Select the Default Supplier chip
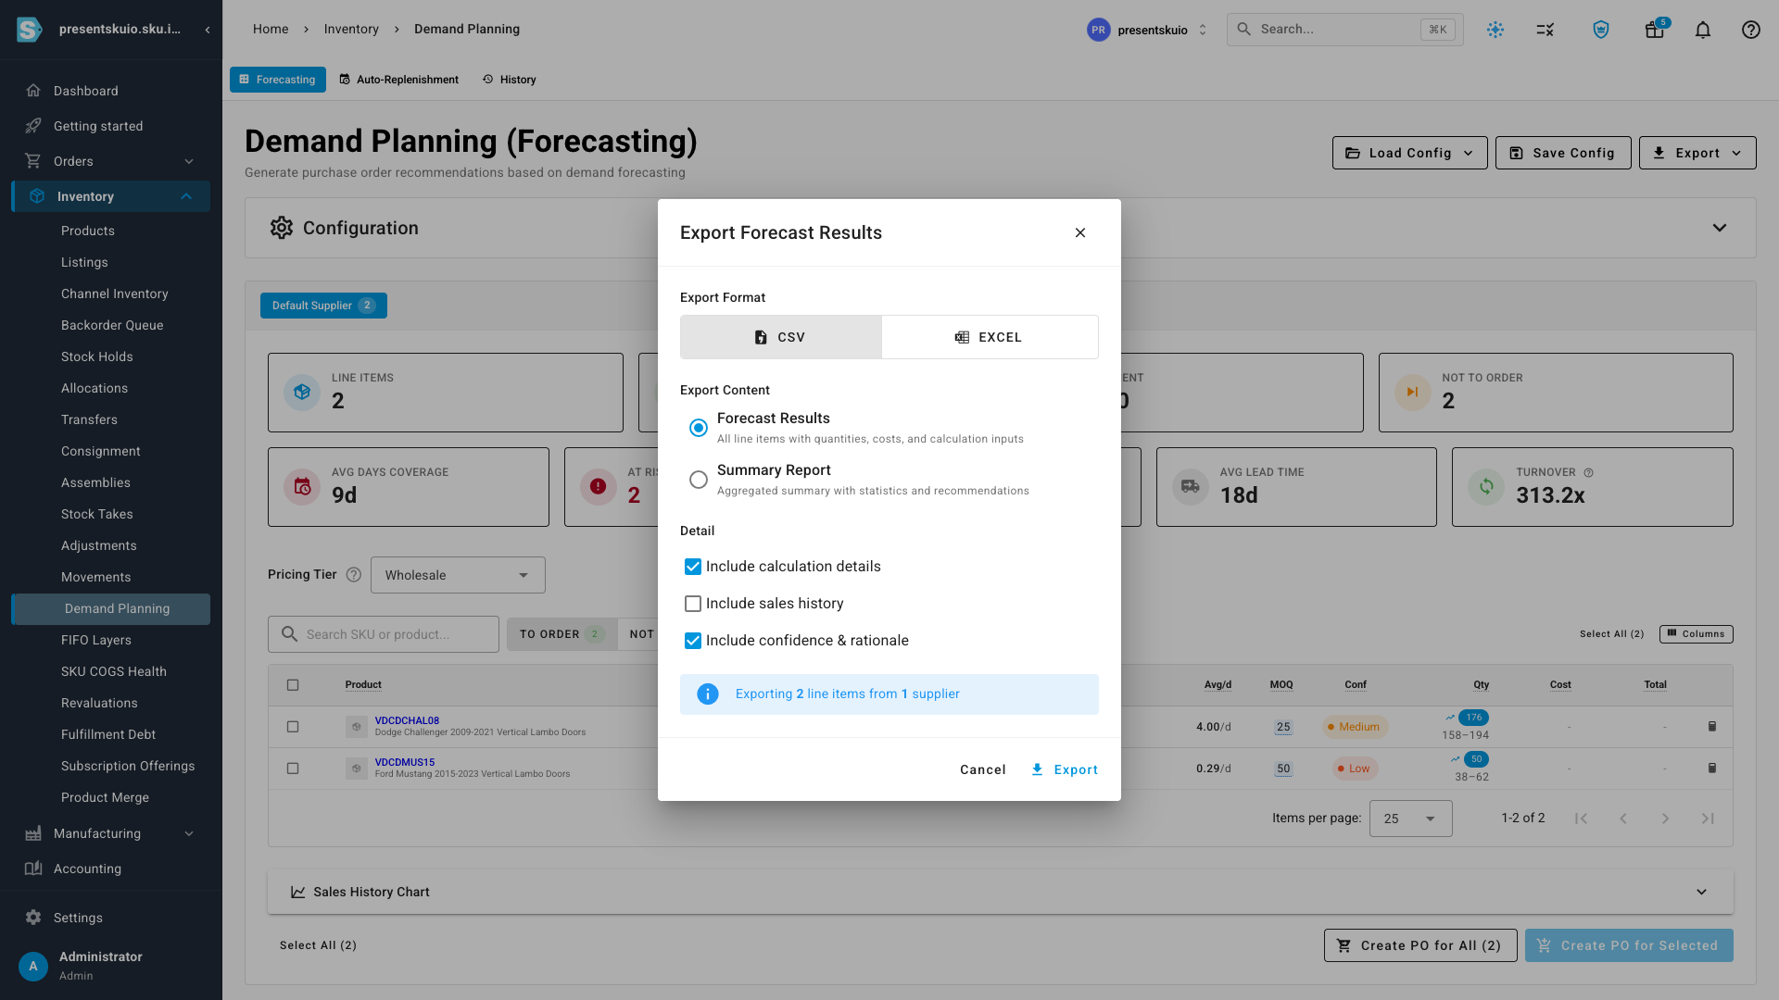Viewport: 1779px width, 1000px height. click(x=323, y=306)
